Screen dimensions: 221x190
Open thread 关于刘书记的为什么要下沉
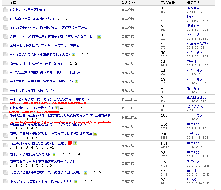32,90
